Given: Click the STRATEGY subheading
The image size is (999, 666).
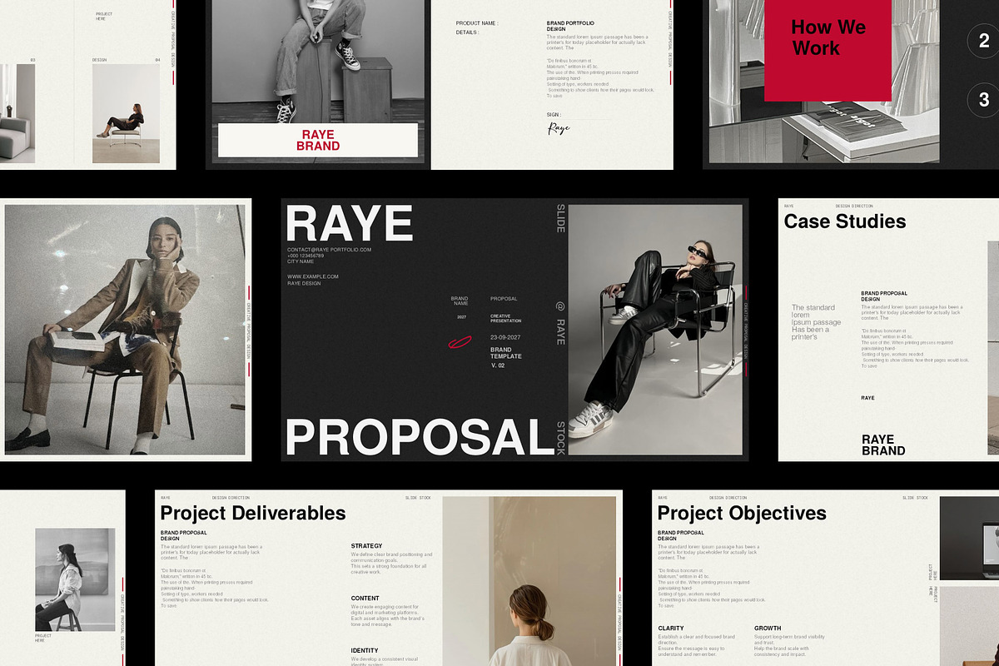Looking at the screenshot, I should 367,546.
